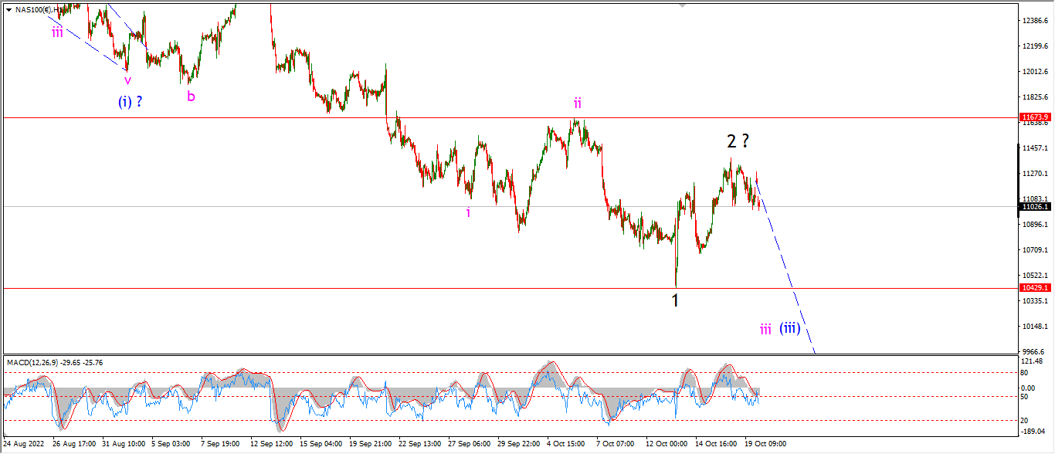Click the magenta 'b' wave label

tap(191, 97)
